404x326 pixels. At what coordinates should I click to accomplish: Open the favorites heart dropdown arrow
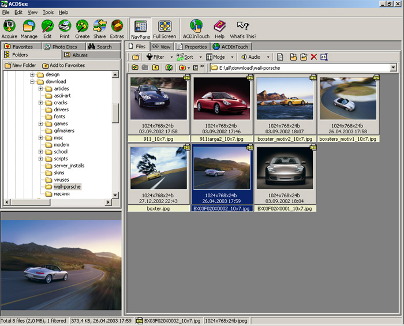point(189,68)
